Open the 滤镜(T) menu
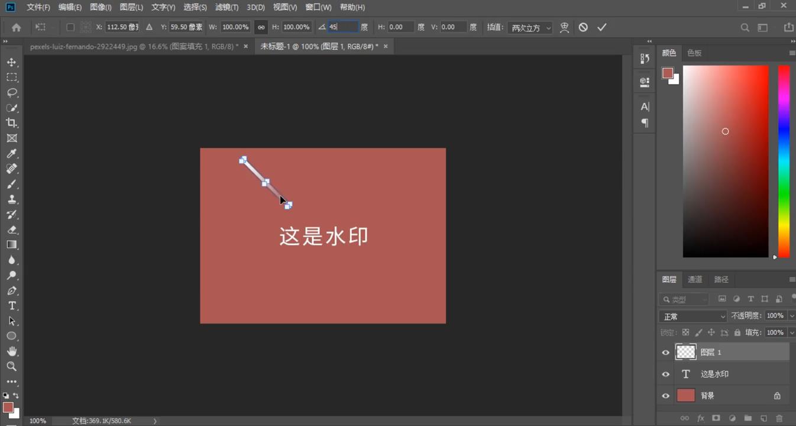This screenshot has height=426, width=796. tap(226, 7)
